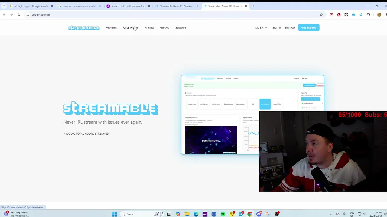Open Telegram from the taskbar
Image resolution: width=387 pixels, height=217 pixels.
[241, 214]
